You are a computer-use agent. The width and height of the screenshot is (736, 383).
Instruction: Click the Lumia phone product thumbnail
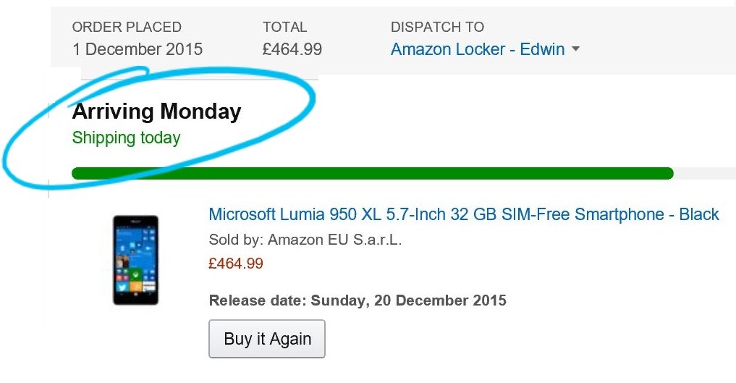click(x=135, y=260)
